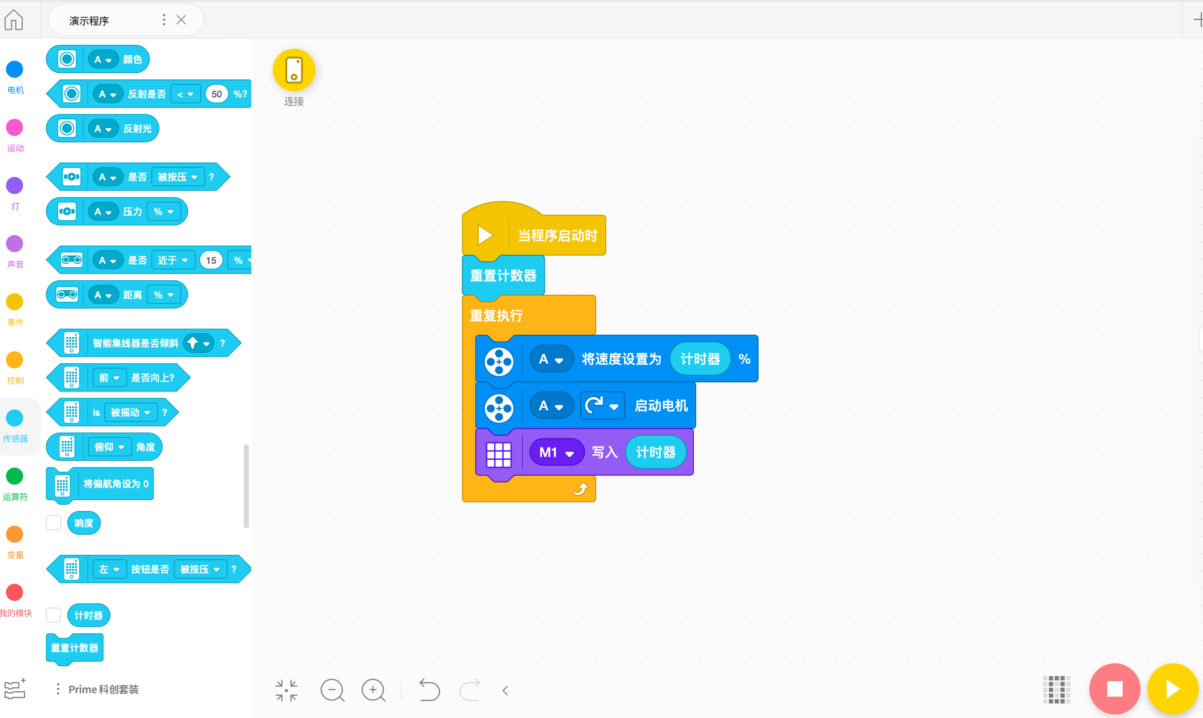This screenshot has width=1203, height=718.
Task: Open 左 button dropdown in palette
Action: (109, 569)
